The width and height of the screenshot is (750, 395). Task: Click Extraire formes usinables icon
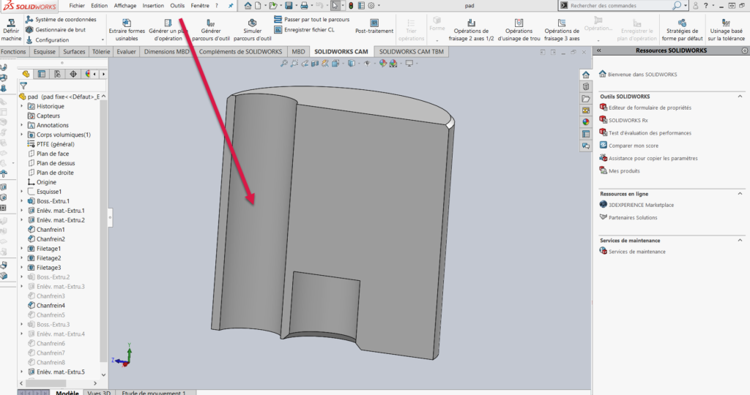click(x=127, y=23)
